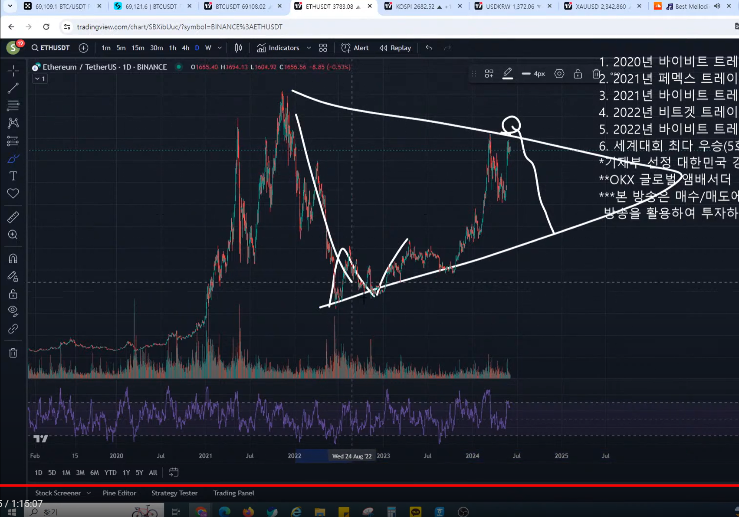Image resolution: width=739 pixels, height=517 pixels.
Task: Open the pattern drawing tools
Action: coord(13,123)
